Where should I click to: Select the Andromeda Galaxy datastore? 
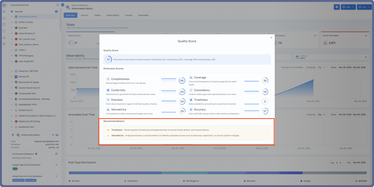coord(28,16)
